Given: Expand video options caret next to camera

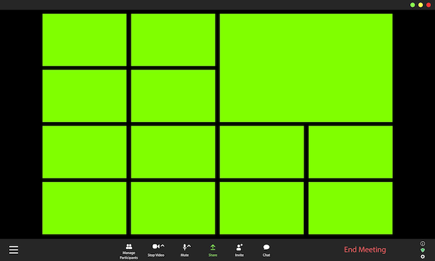Looking at the screenshot, I should [163, 246].
